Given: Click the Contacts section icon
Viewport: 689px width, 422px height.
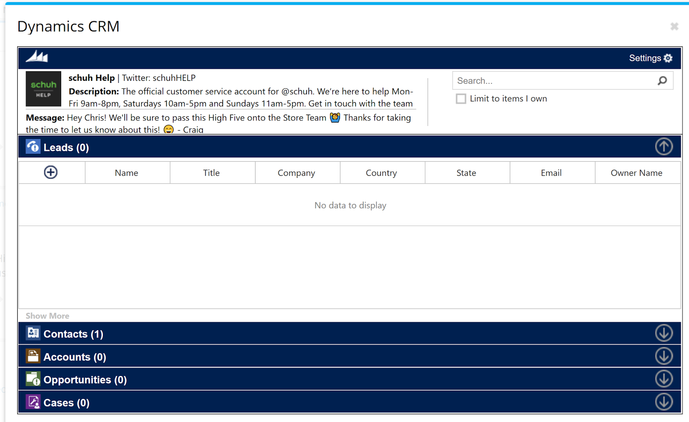Looking at the screenshot, I should pos(33,333).
